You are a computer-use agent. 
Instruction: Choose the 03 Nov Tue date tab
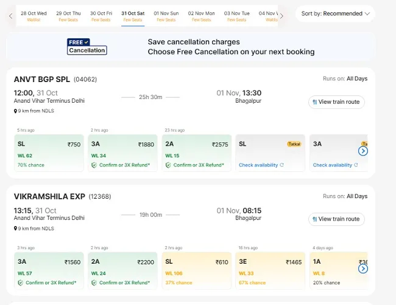point(236,16)
